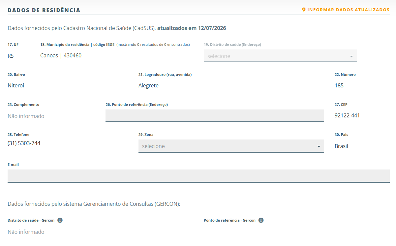
Task: Click Não informado under Distrito de saúde - Gercon
Action: [26, 232]
